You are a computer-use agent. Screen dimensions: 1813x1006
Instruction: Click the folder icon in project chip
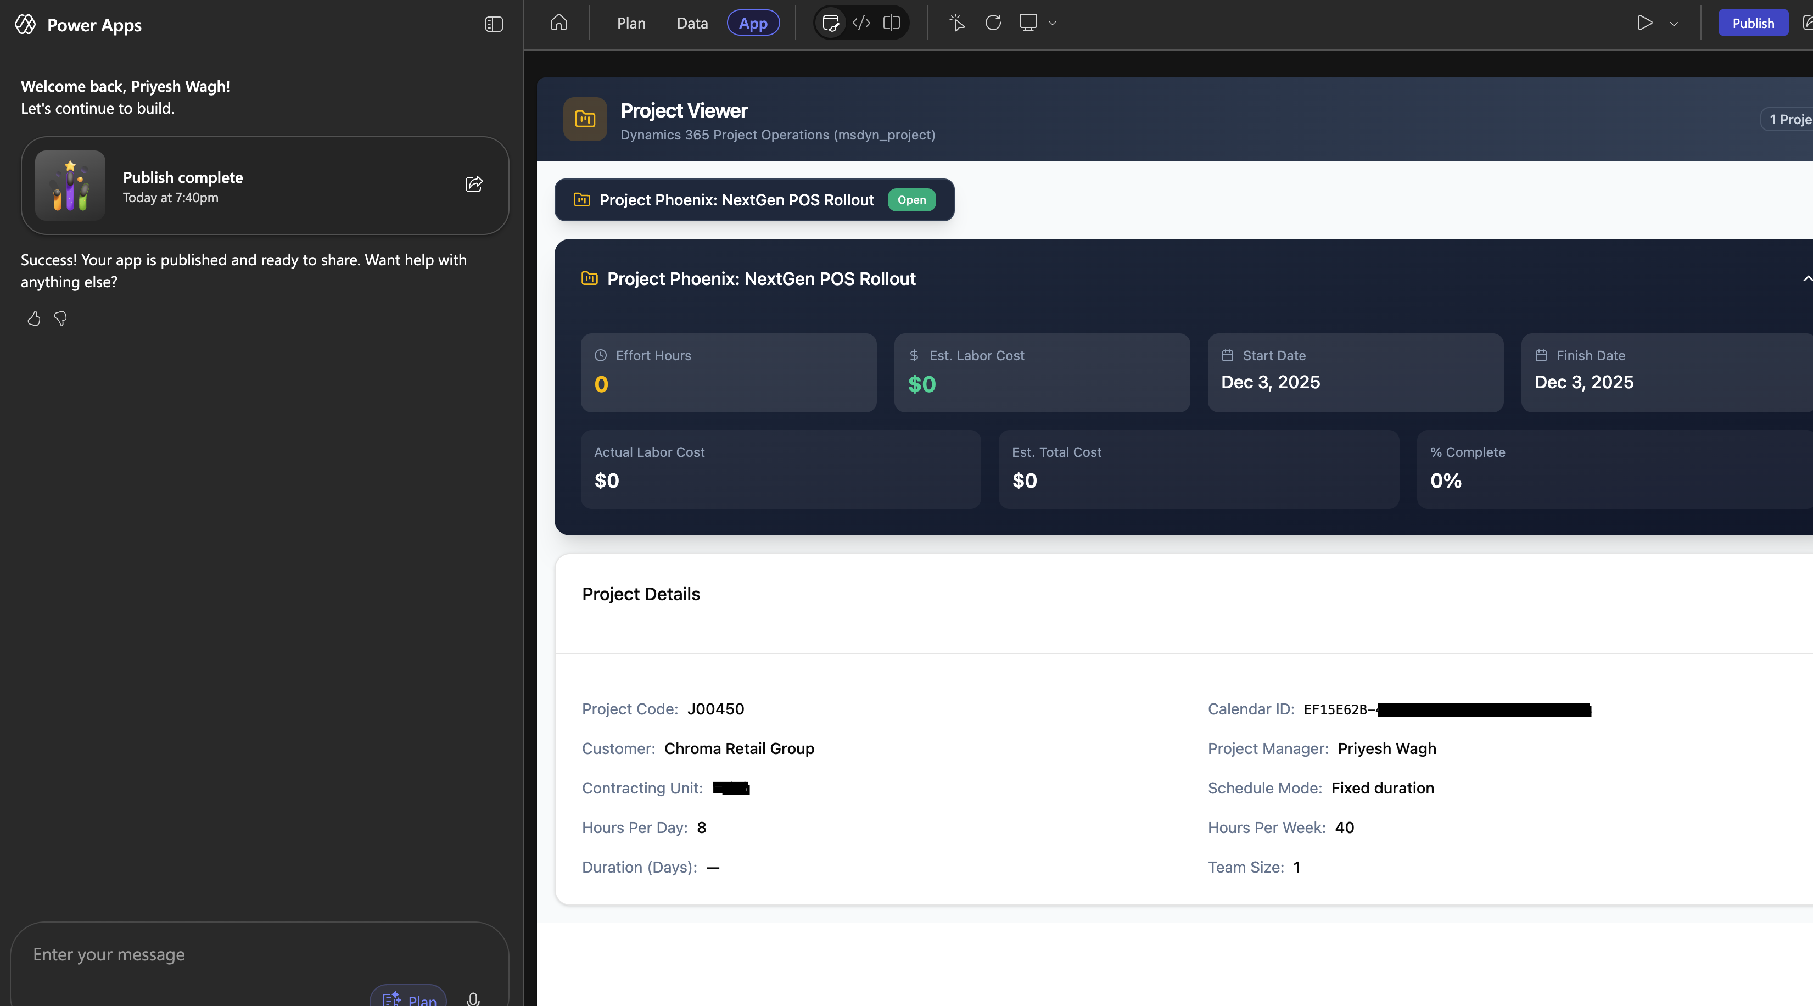(x=582, y=200)
